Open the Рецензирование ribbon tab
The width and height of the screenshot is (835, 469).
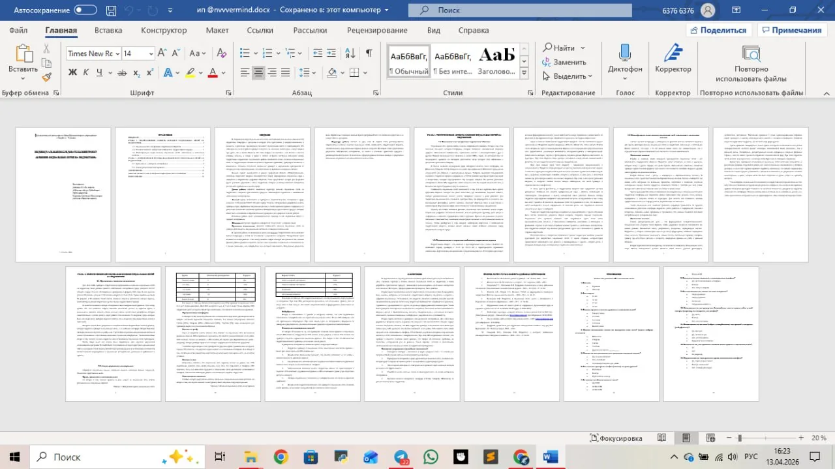(x=377, y=30)
